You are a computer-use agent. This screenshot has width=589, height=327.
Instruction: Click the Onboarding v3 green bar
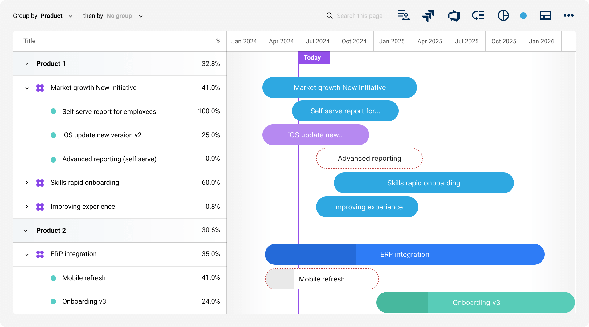click(x=475, y=302)
